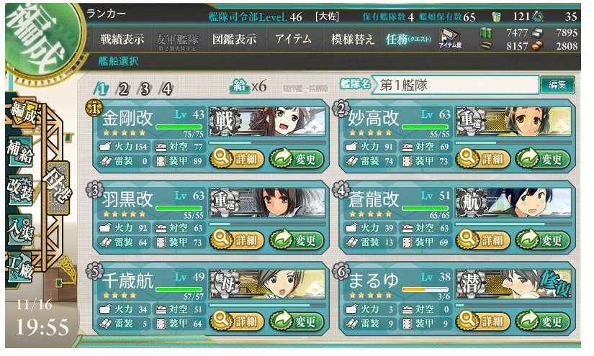Open the 任務 quest menu
Viewport: 594px width, 356px height.
(408, 39)
